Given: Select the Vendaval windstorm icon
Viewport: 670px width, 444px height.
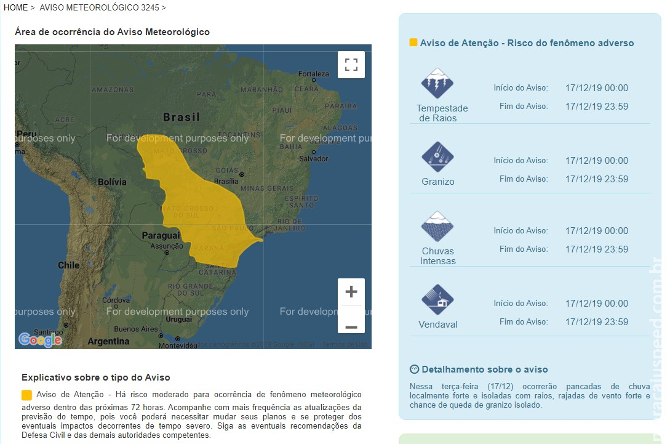Looking at the screenshot, I should pyautogui.click(x=437, y=299).
